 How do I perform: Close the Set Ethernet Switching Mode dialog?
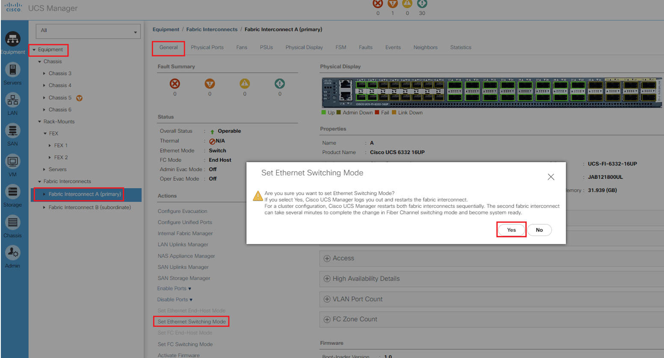click(551, 177)
